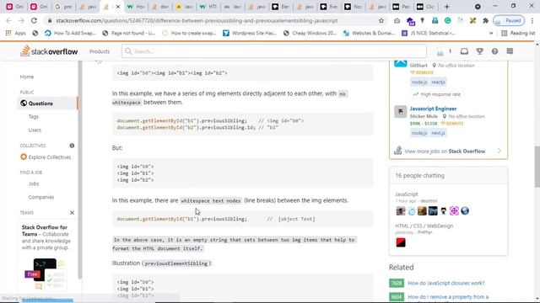The width and height of the screenshot is (540, 303).
Task: Click the camera extension icon in toolbar
Action: [397, 20]
